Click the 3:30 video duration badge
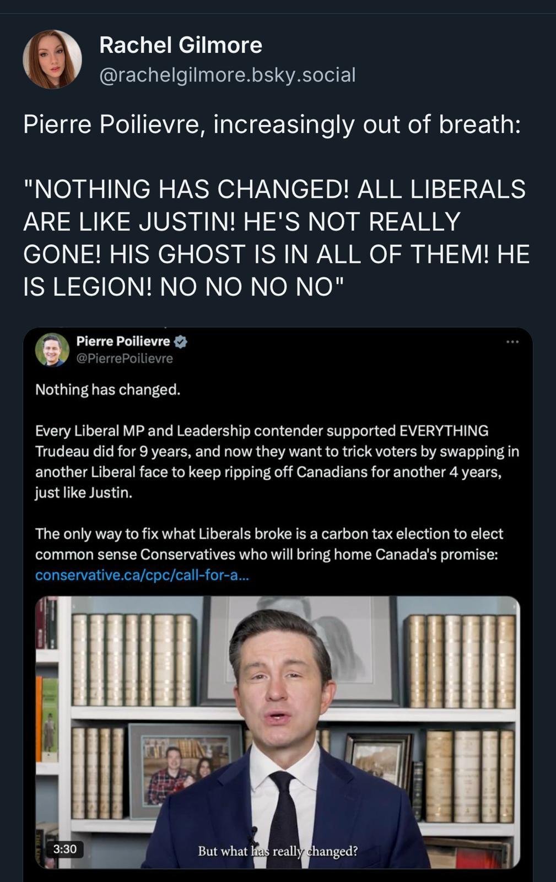This screenshot has height=882, width=556. coord(64,848)
